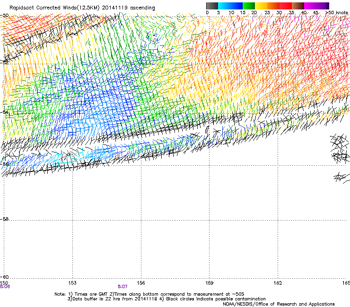Click the purple 45-50 knots legend segment
This screenshot has height=307, width=350.
(x=323, y=6)
